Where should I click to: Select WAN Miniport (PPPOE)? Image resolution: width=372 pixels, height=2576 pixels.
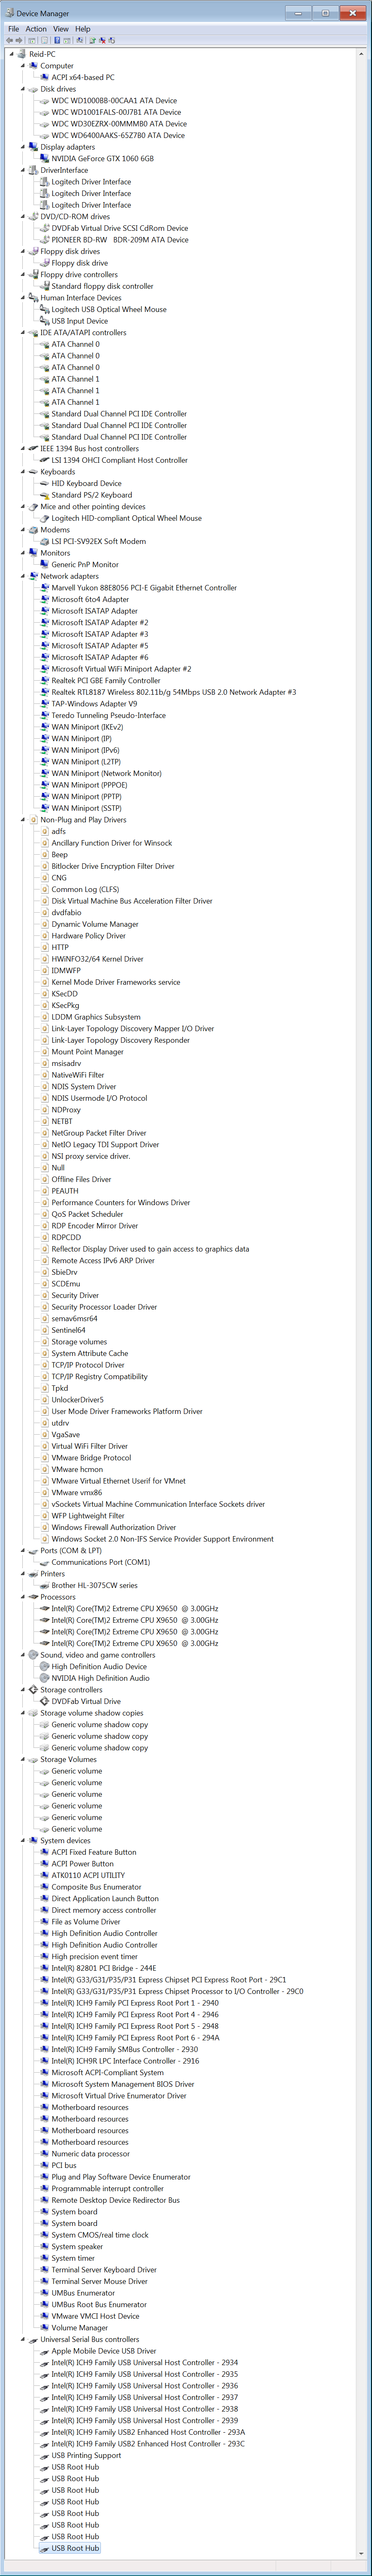tap(90, 785)
